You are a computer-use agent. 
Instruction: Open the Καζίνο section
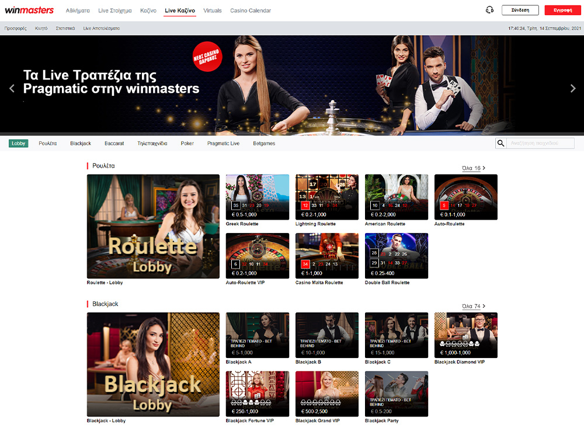[x=148, y=11]
